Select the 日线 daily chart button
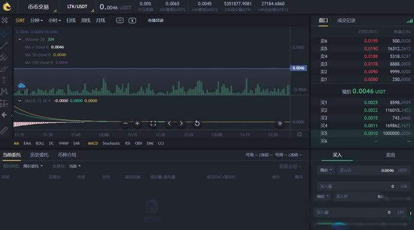 pyautogui.click(x=71, y=20)
